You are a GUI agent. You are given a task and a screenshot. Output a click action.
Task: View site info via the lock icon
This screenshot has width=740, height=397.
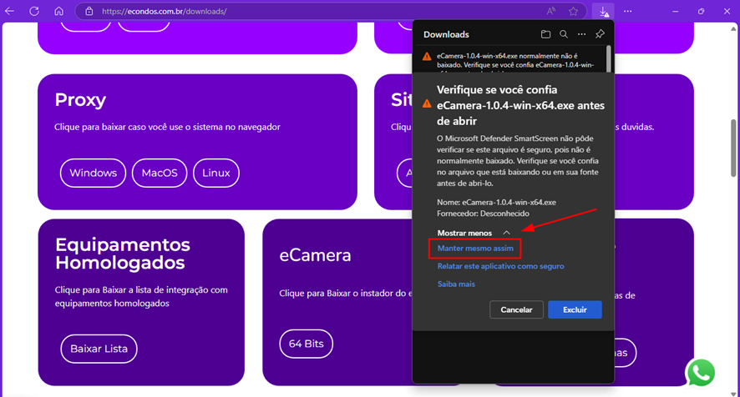(x=89, y=11)
